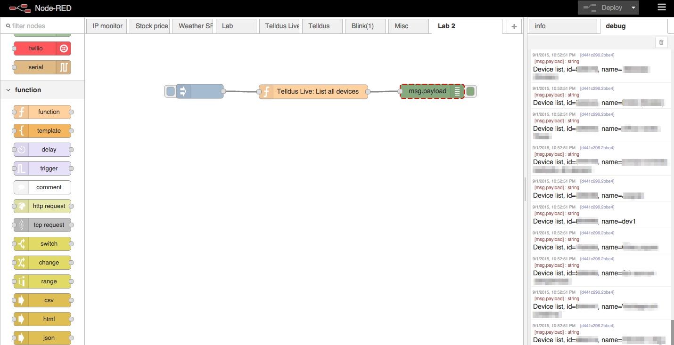Collapse the function palette category
Viewport: 674px width, 345px height.
pyautogui.click(x=42, y=90)
